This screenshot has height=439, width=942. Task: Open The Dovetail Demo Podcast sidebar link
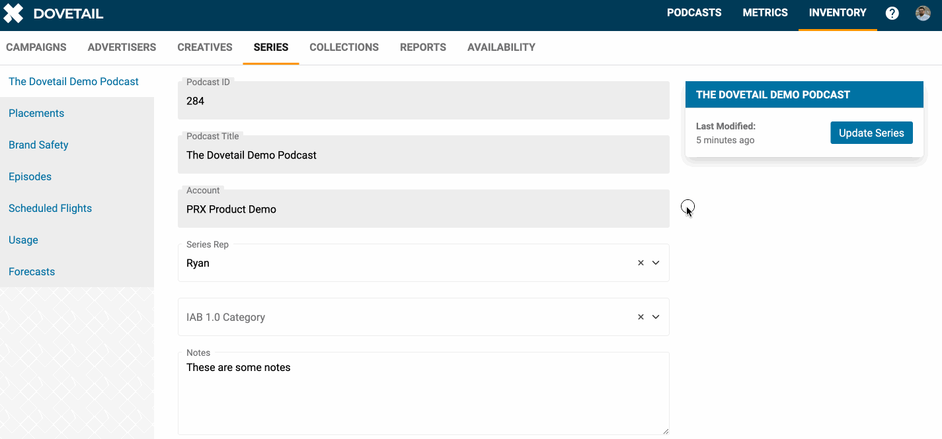pyautogui.click(x=73, y=82)
